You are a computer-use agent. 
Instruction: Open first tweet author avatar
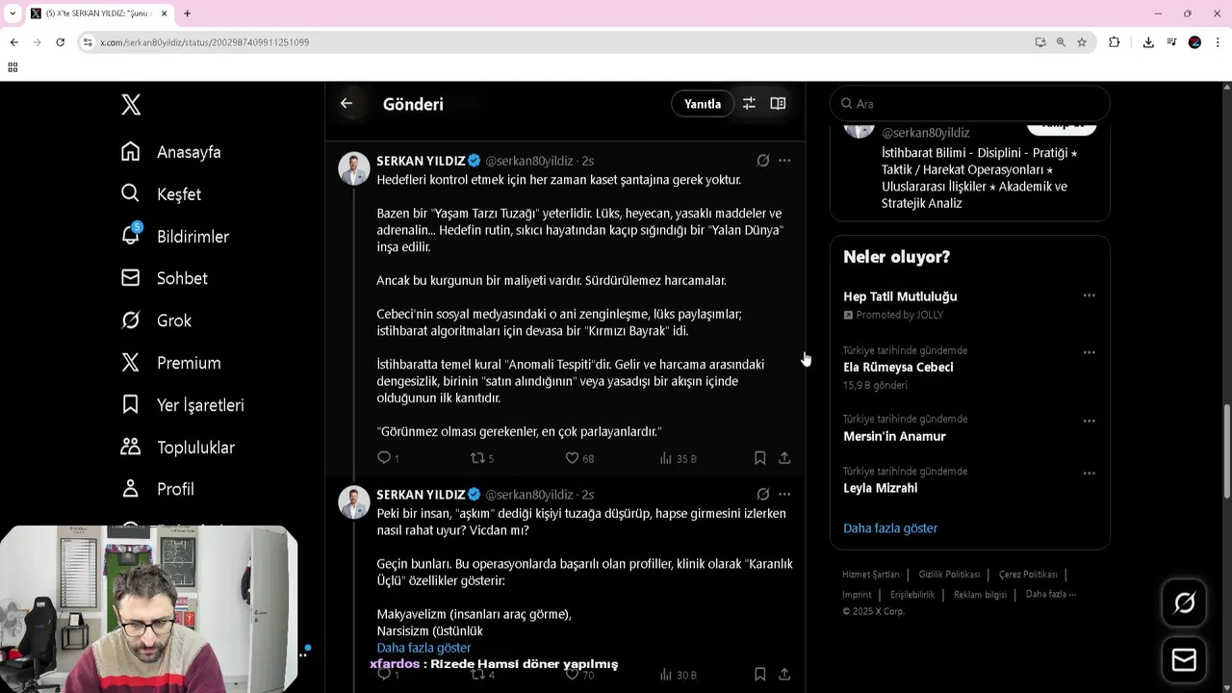(x=354, y=168)
